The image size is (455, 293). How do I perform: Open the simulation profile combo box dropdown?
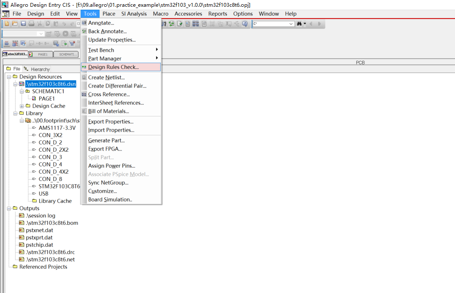(41, 34)
